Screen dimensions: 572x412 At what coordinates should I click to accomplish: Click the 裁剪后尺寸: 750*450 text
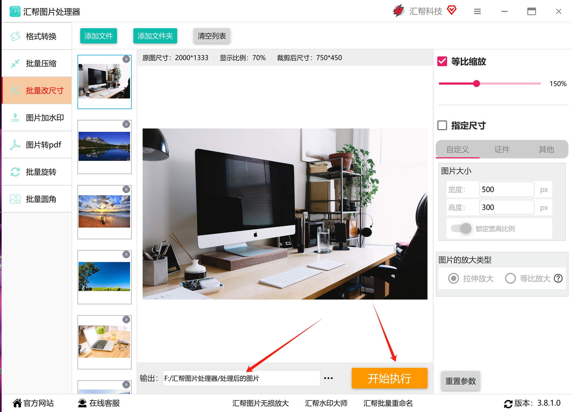(x=309, y=58)
